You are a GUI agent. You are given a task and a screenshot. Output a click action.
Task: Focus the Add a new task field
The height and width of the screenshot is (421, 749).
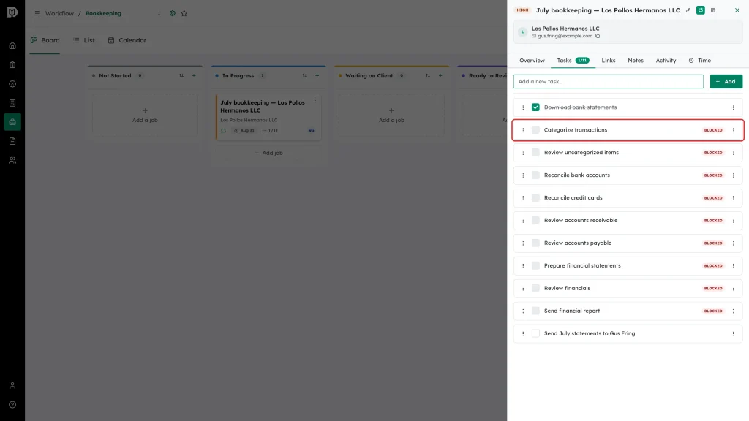(x=608, y=82)
